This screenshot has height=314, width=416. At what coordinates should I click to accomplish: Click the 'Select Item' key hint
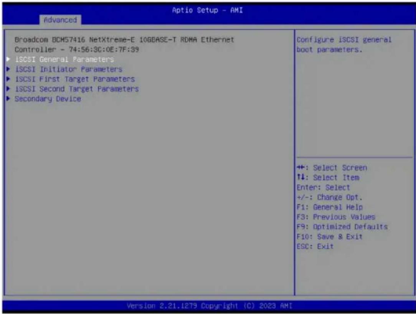[x=328, y=178]
